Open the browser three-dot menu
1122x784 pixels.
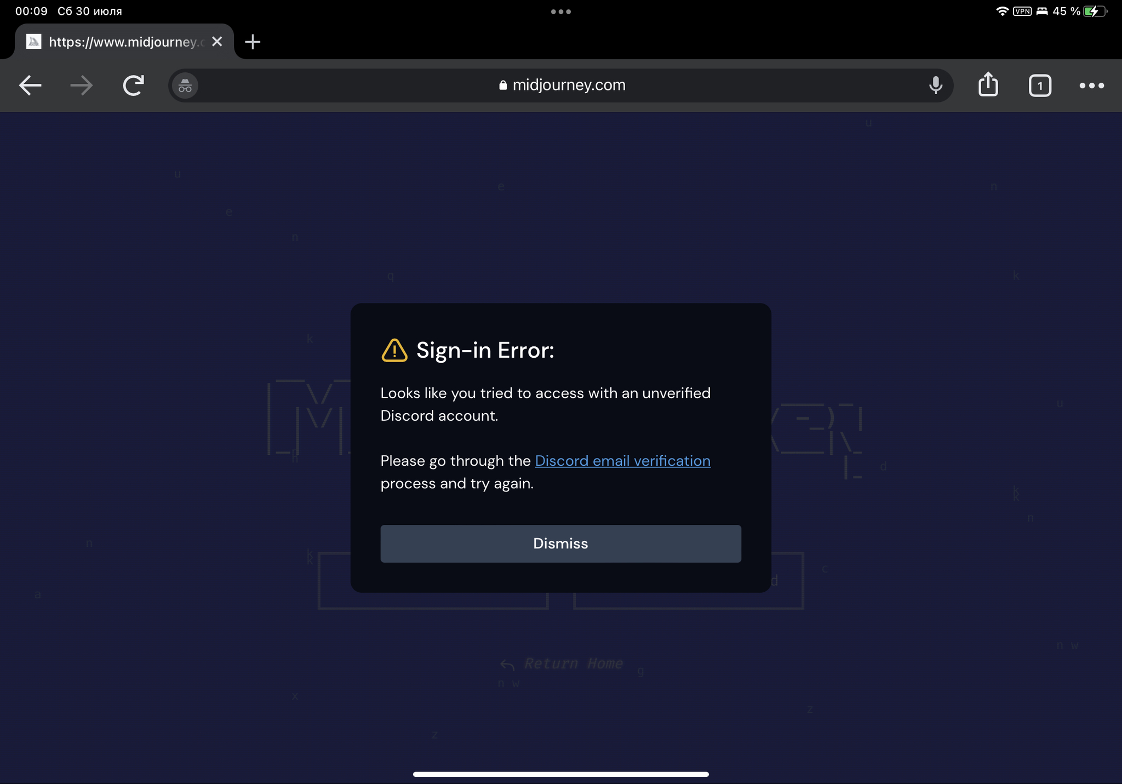tap(1091, 85)
